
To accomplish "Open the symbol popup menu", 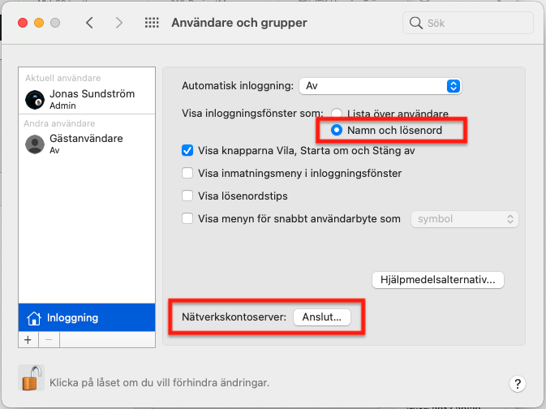I will (465, 219).
